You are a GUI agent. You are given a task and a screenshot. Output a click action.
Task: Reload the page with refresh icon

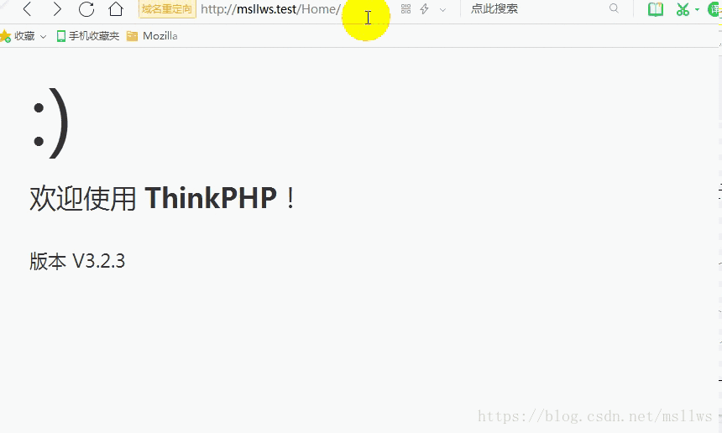tap(86, 9)
